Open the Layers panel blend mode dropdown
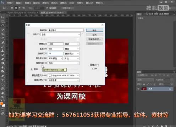 [145, 80]
